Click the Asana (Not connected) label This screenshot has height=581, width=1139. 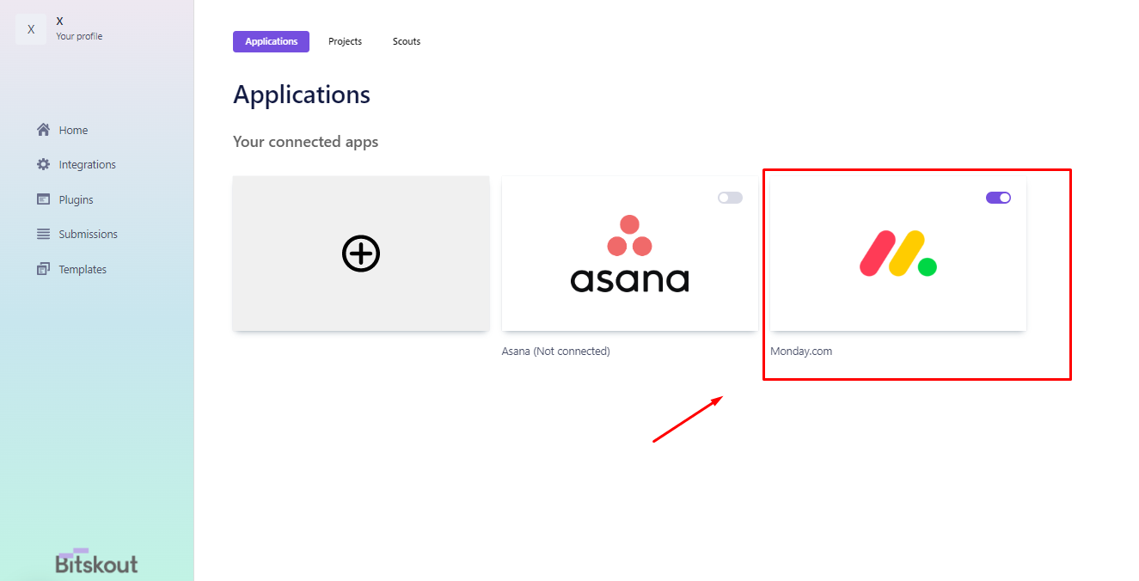pos(556,351)
